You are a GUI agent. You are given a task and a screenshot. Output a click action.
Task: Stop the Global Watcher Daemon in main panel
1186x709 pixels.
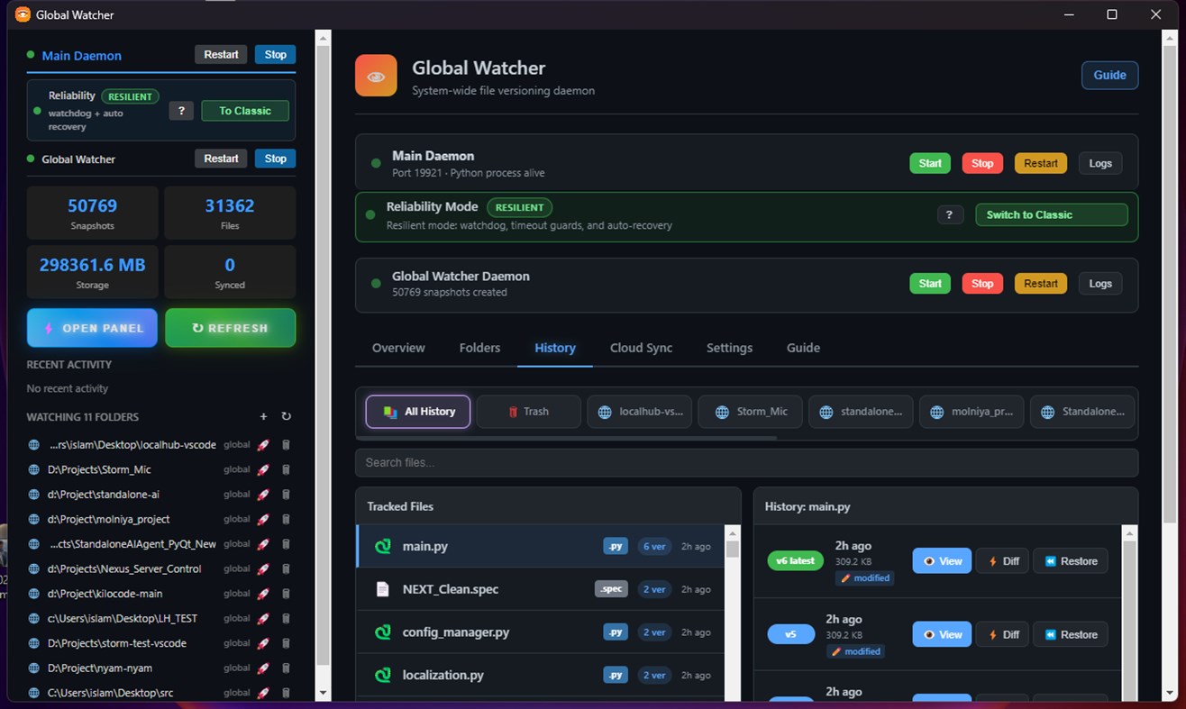(982, 284)
